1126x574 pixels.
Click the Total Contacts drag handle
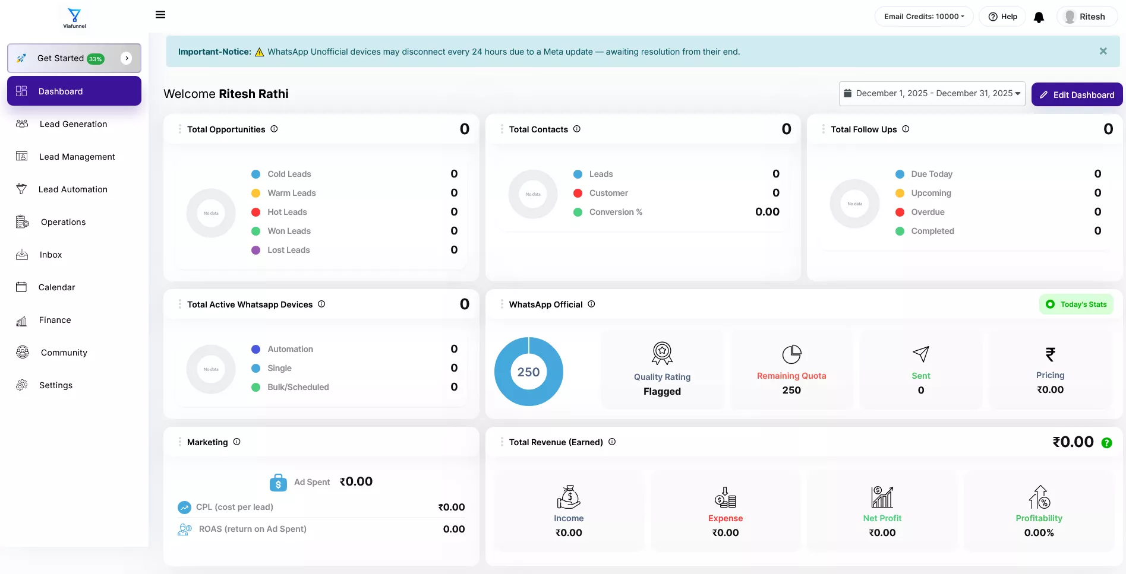(502, 129)
